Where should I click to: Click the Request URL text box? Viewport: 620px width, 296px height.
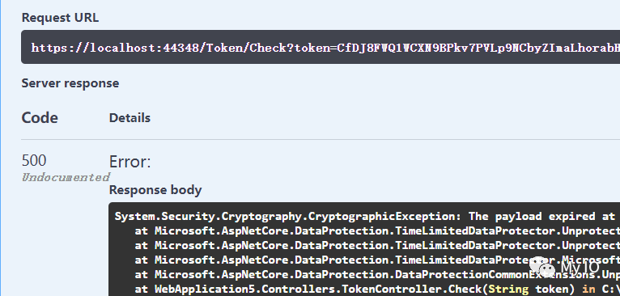(x=321, y=47)
